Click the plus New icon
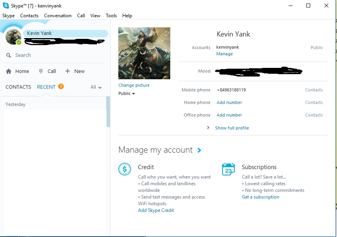Screen dimensions: 337x237 68,71
